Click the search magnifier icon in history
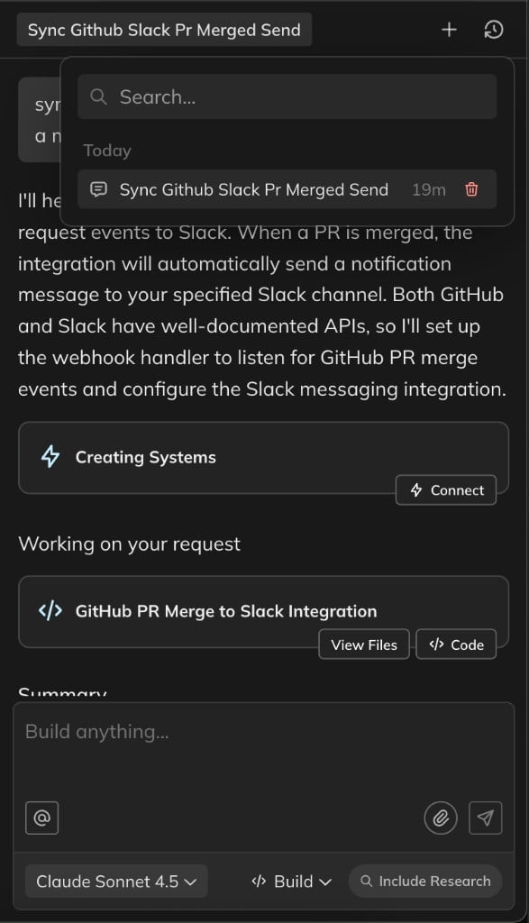 click(x=99, y=97)
